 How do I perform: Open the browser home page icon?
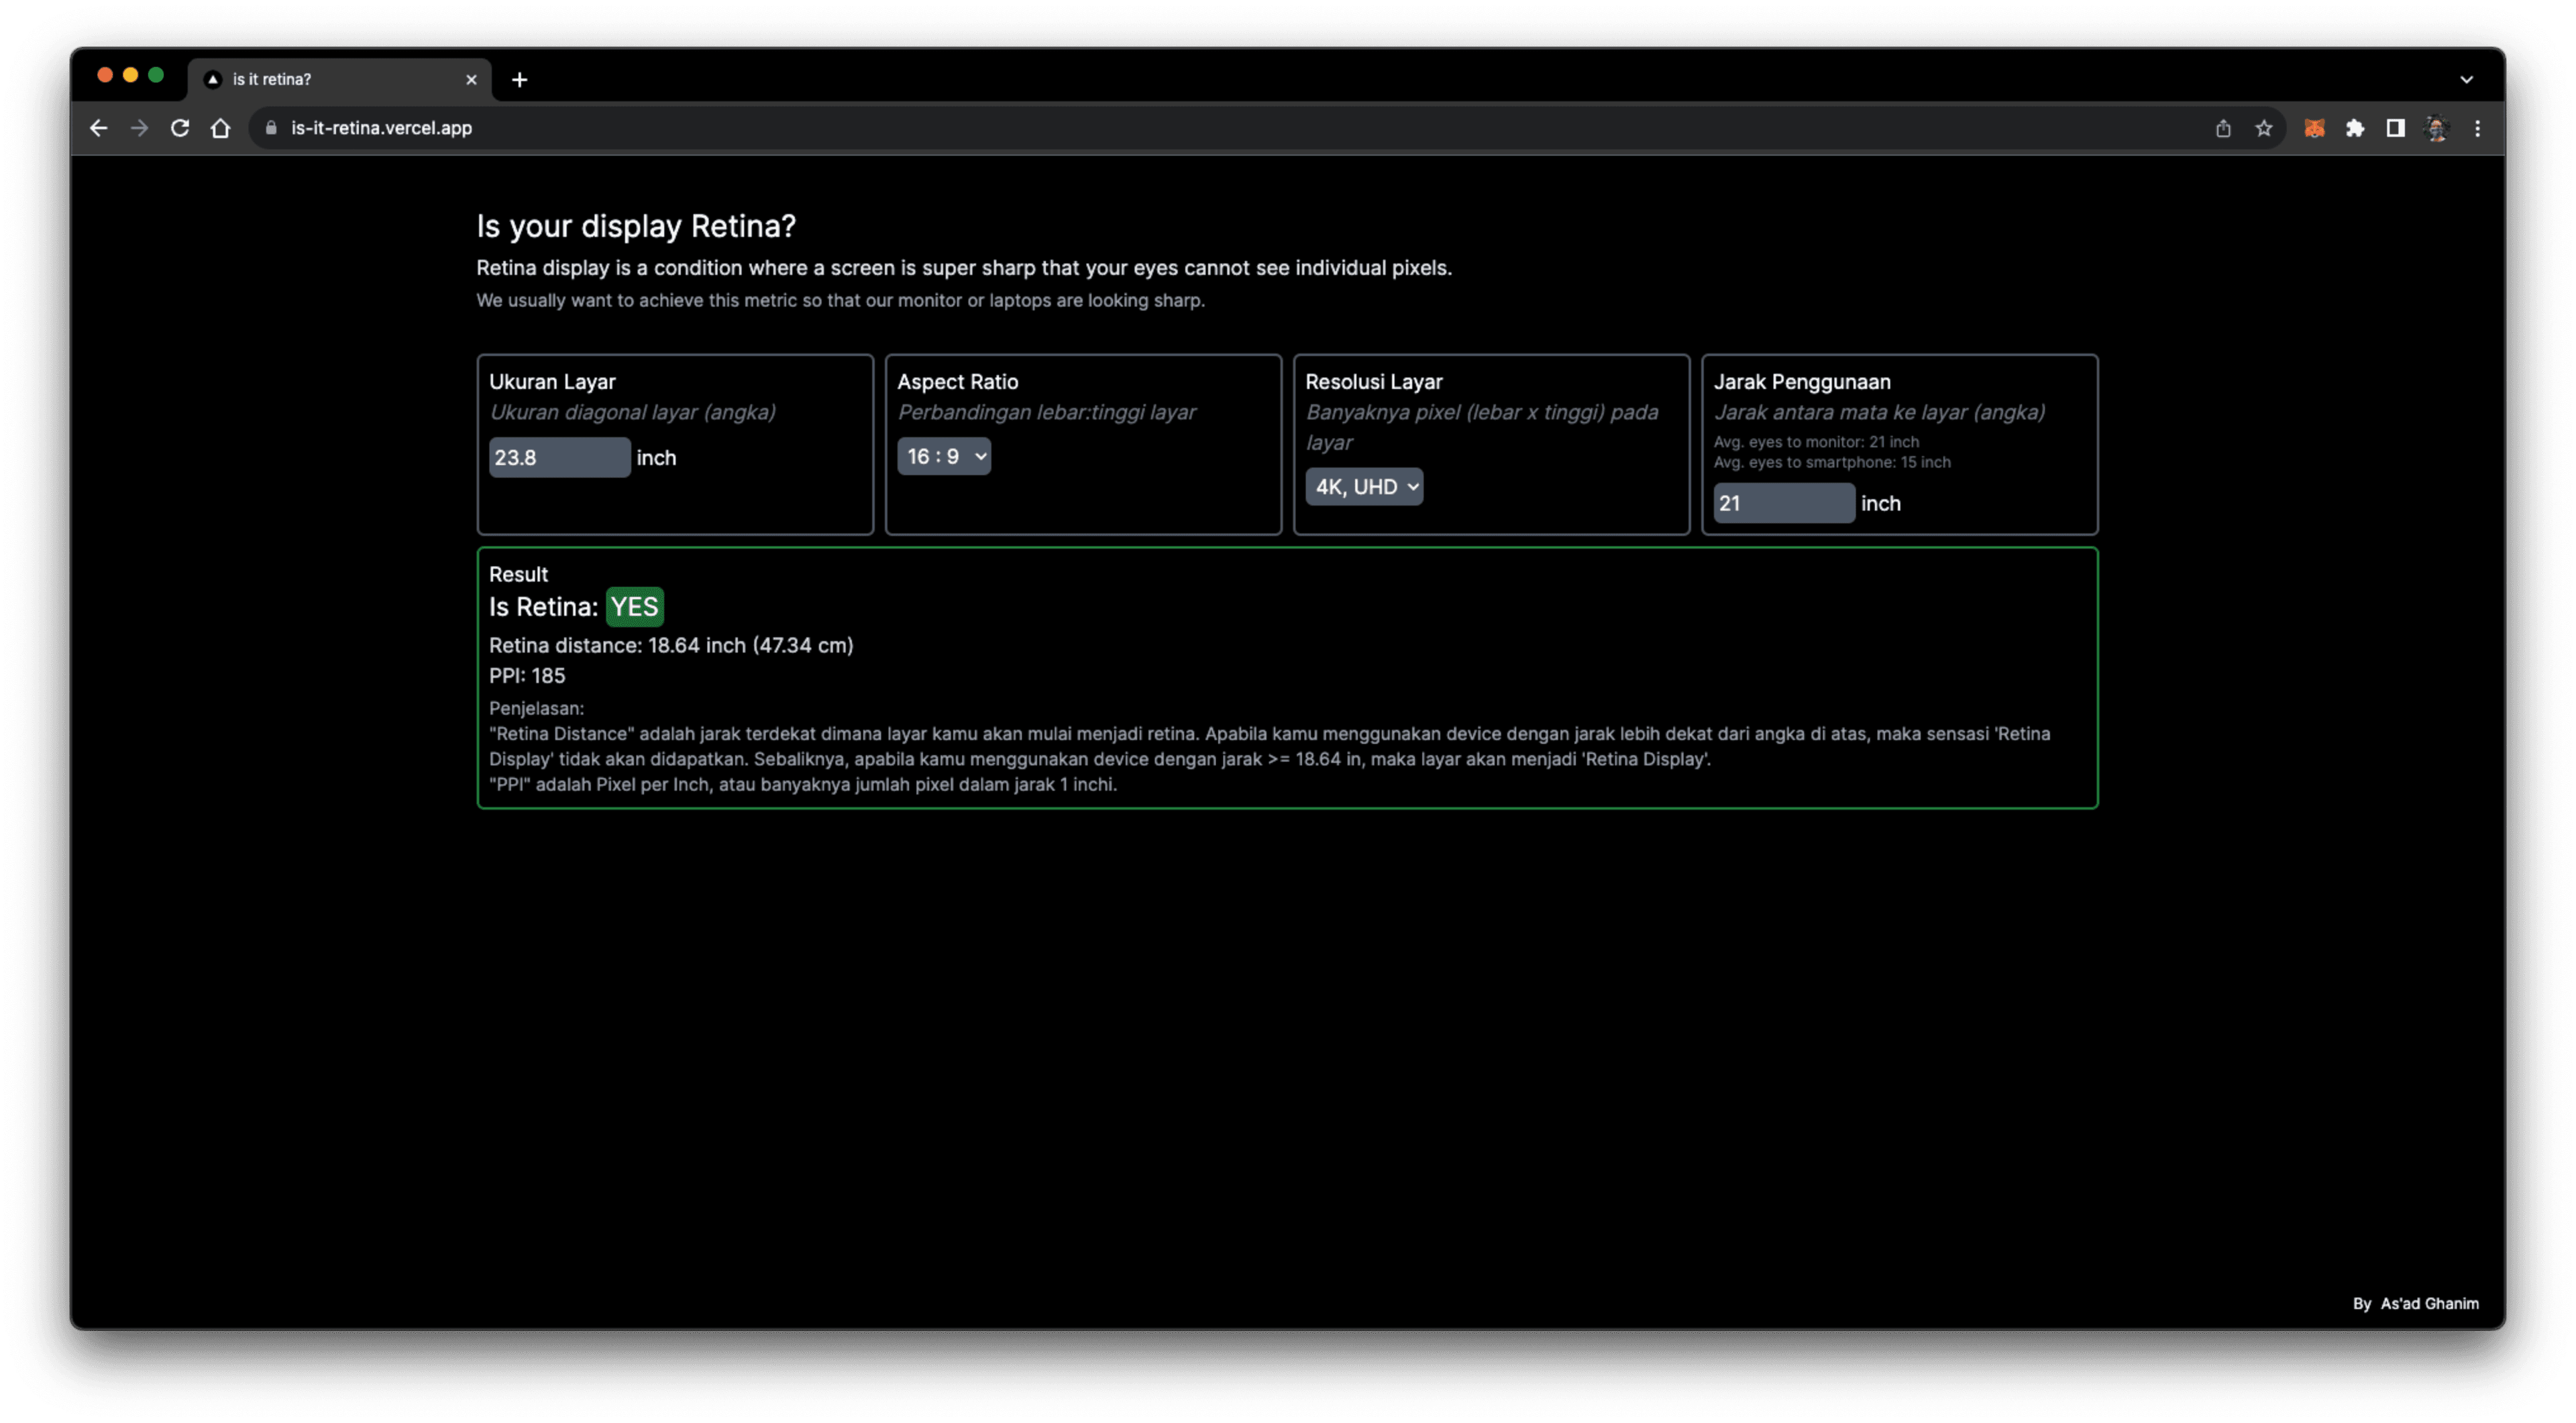pyautogui.click(x=221, y=128)
